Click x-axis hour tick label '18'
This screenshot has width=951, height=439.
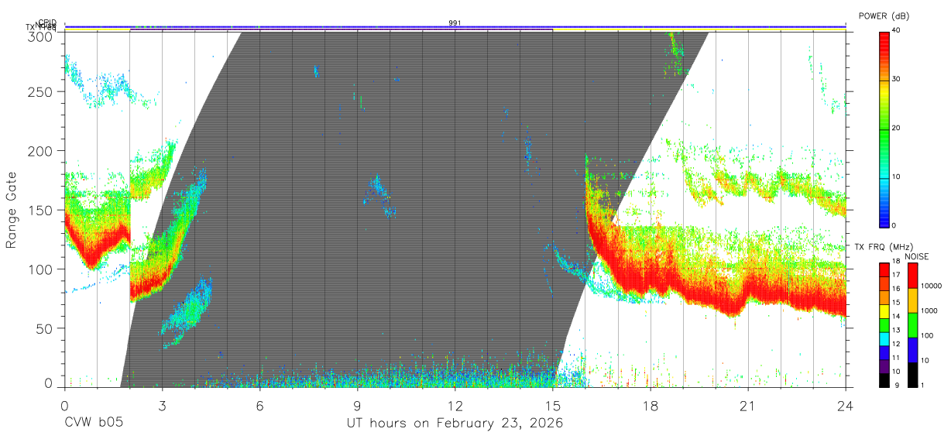pyautogui.click(x=651, y=406)
